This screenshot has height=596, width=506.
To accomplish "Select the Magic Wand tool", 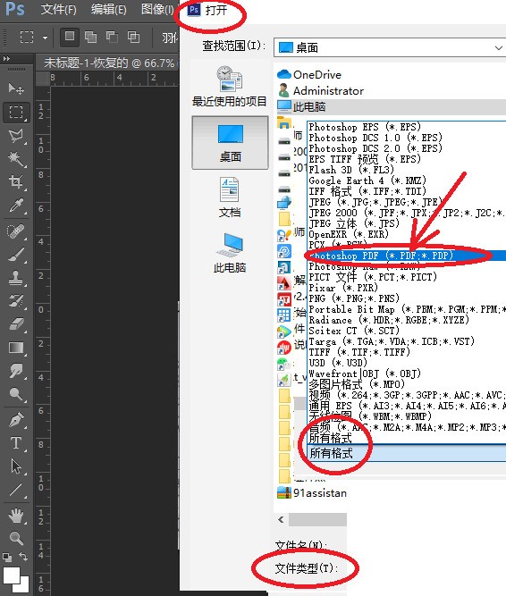I will (x=15, y=159).
